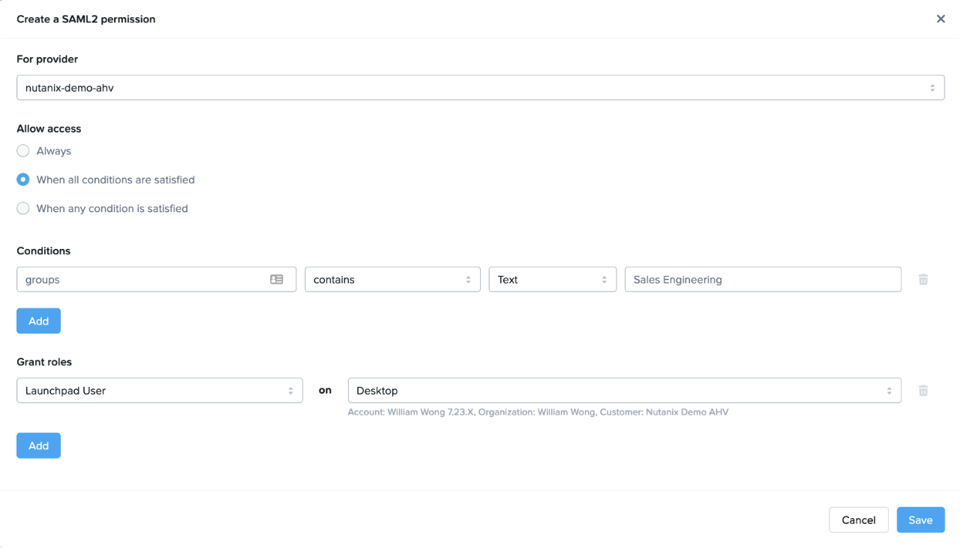The width and height of the screenshot is (960, 548).
Task: Select 'When any condition is satisfied' option
Action: pos(23,208)
